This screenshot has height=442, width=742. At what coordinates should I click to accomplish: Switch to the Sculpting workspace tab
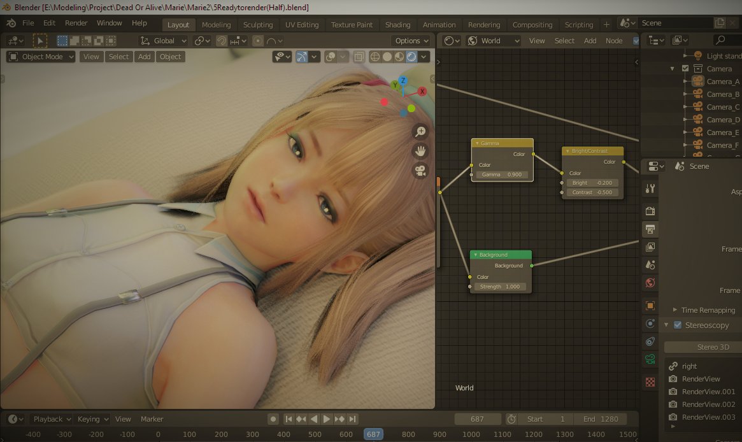click(258, 25)
